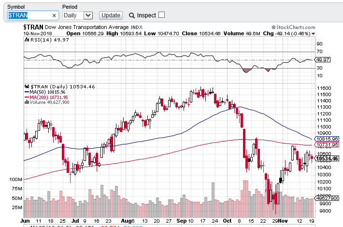Click the Symbol field label
Screen dimensions: 343x227
coord(16,7)
